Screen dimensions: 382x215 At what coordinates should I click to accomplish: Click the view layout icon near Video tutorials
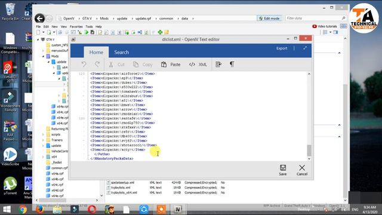point(343,26)
